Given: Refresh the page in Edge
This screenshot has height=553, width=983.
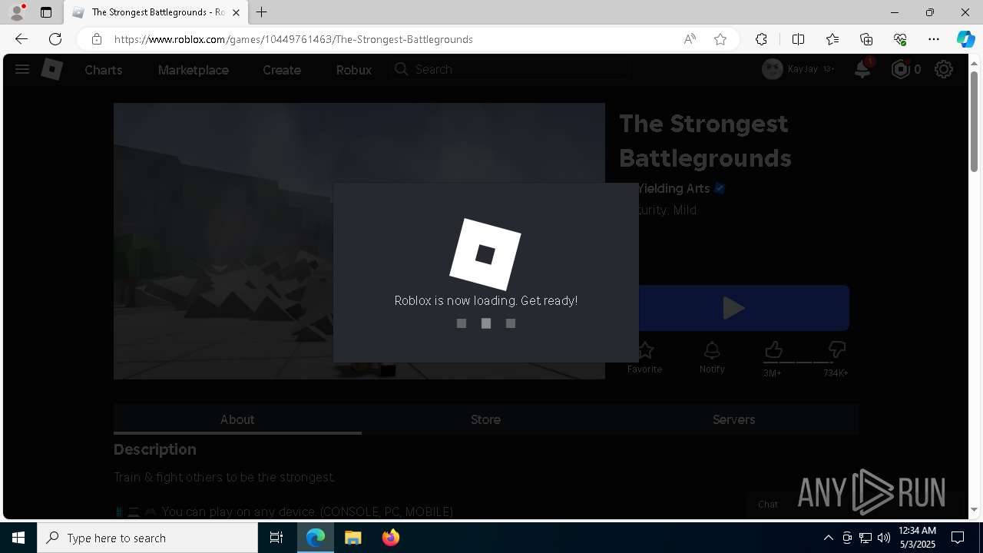Looking at the screenshot, I should point(55,39).
